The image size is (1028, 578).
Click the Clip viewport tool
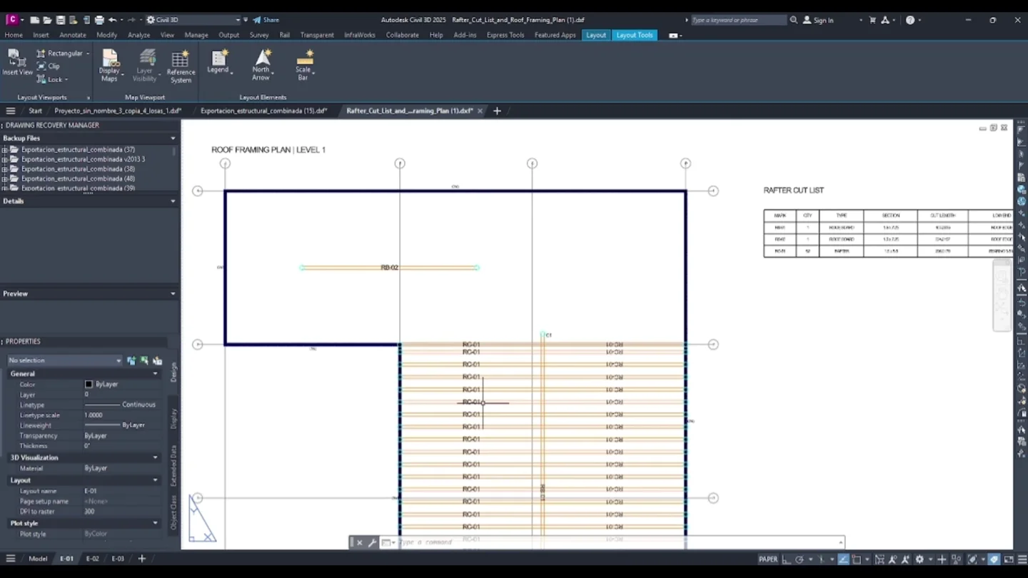[x=49, y=66]
